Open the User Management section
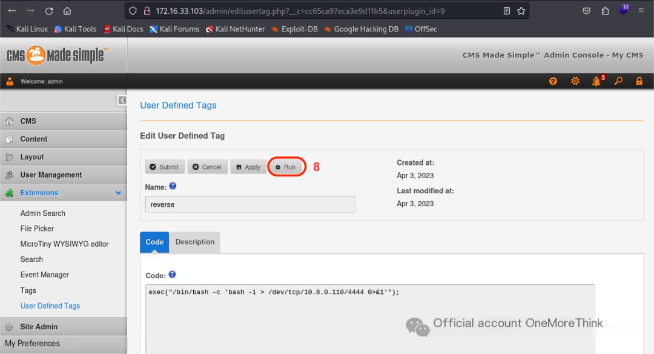654x354 pixels. [64, 175]
